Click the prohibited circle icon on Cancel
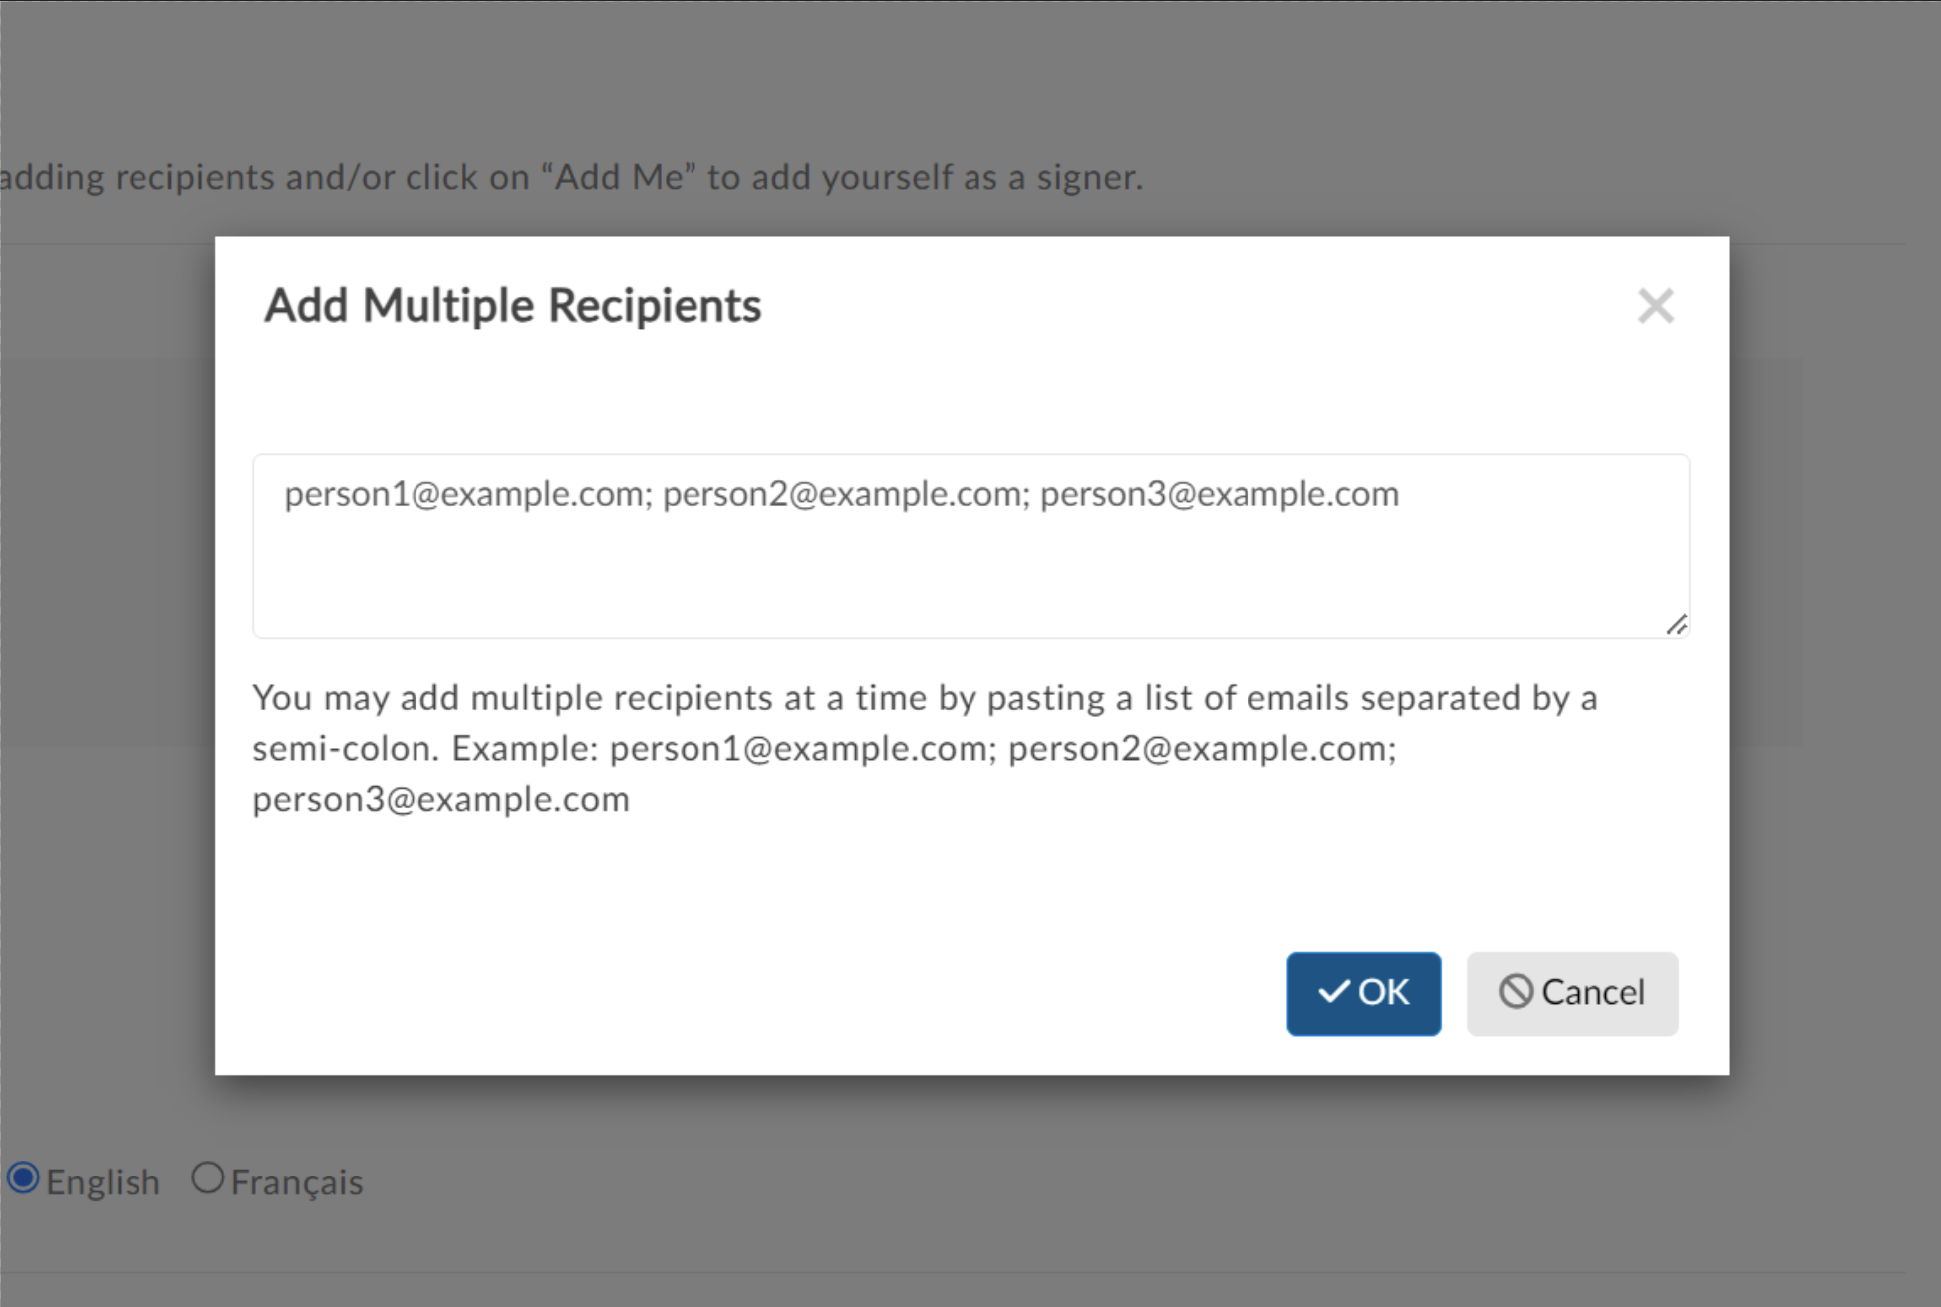1941x1307 pixels. (1516, 991)
